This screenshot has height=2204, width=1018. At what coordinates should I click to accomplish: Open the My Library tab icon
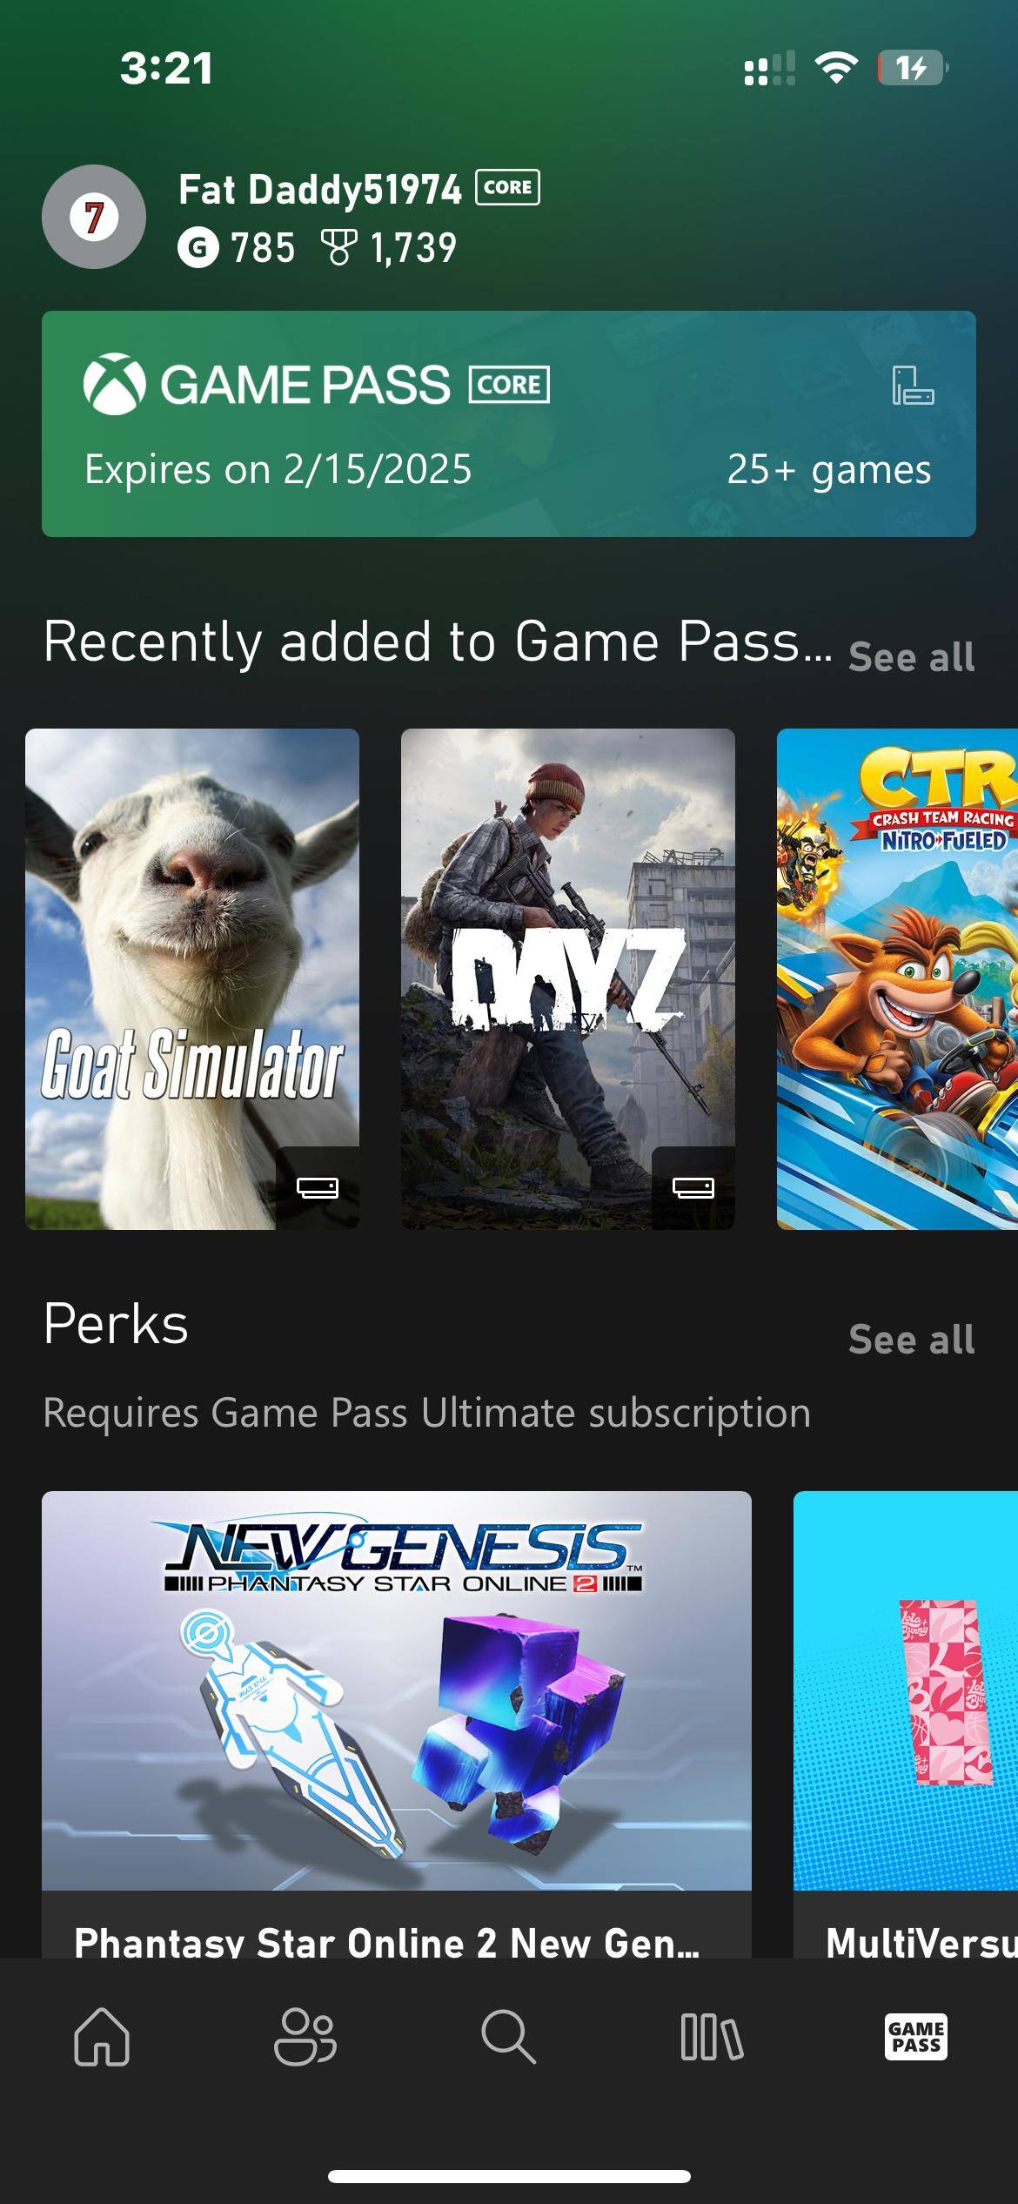[x=712, y=2037]
